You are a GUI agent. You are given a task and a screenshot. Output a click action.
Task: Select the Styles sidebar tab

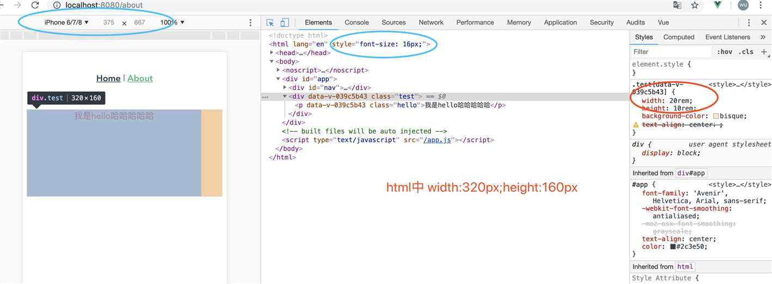(643, 37)
